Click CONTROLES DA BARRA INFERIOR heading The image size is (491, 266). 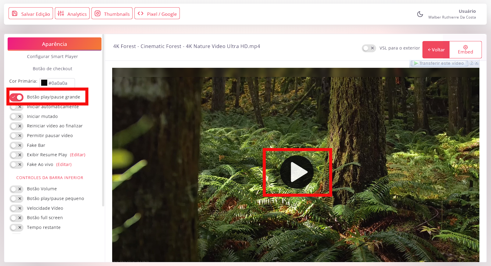(x=50, y=178)
